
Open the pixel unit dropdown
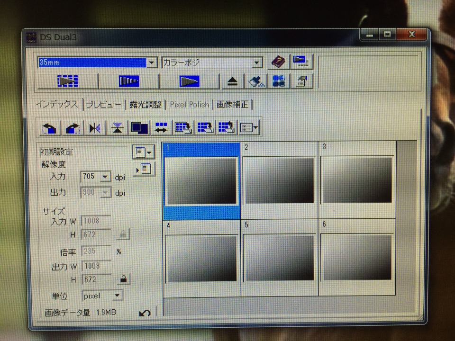[x=117, y=296]
